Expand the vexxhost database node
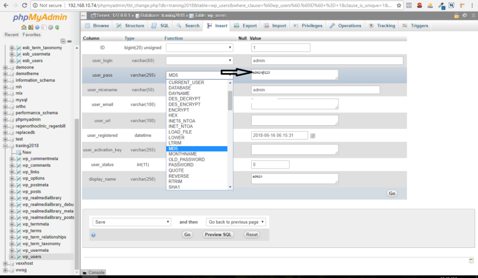 tap(5, 264)
